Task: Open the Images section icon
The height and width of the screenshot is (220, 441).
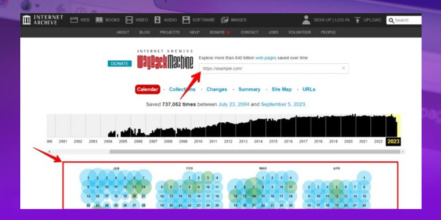Action: (x=225, y=20)
